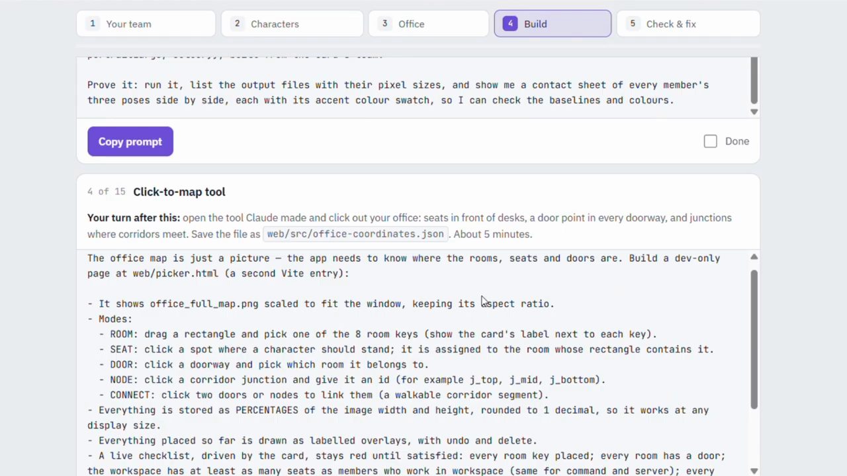Click the line starting "- ROOM: drag a rectangle"
The width and height of the screenshot is (847, 476).
[x=378, y=334]
